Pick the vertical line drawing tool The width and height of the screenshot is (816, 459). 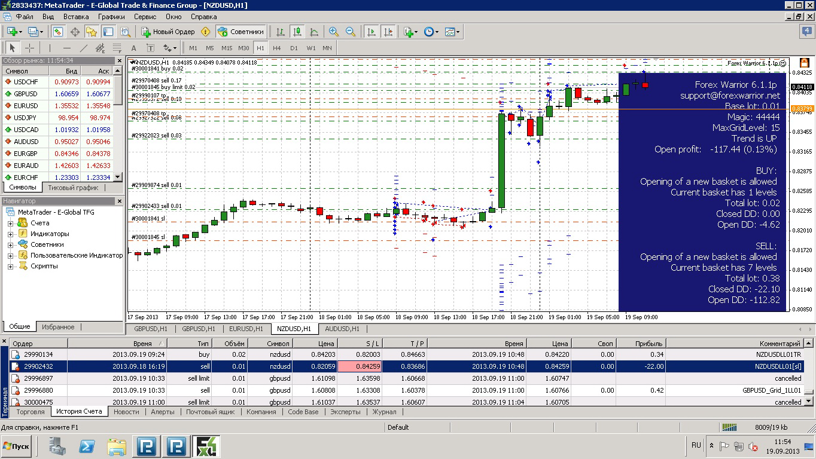pyautogui.click(x=50, y=48)
